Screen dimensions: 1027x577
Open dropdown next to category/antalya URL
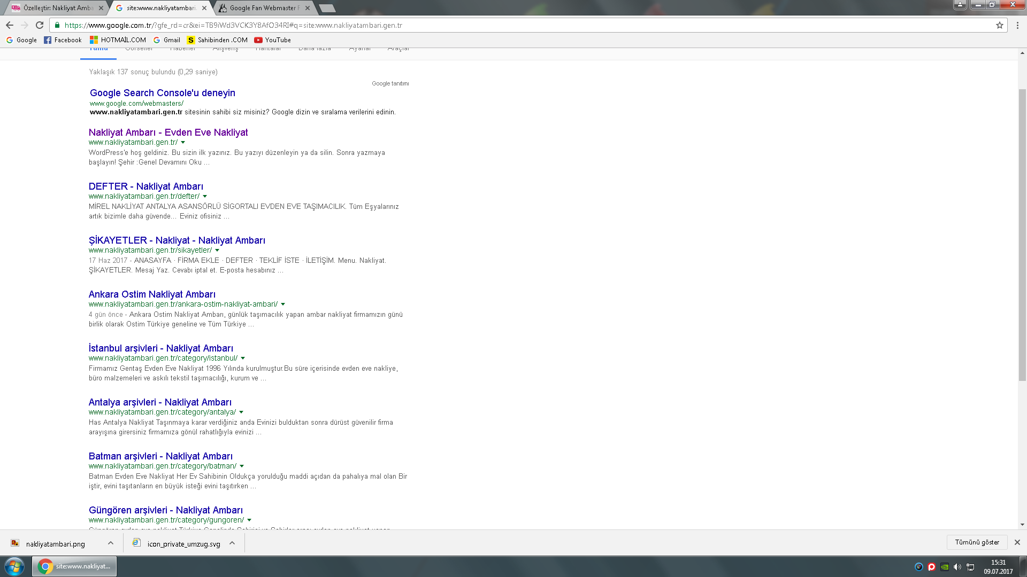[241, 412]
